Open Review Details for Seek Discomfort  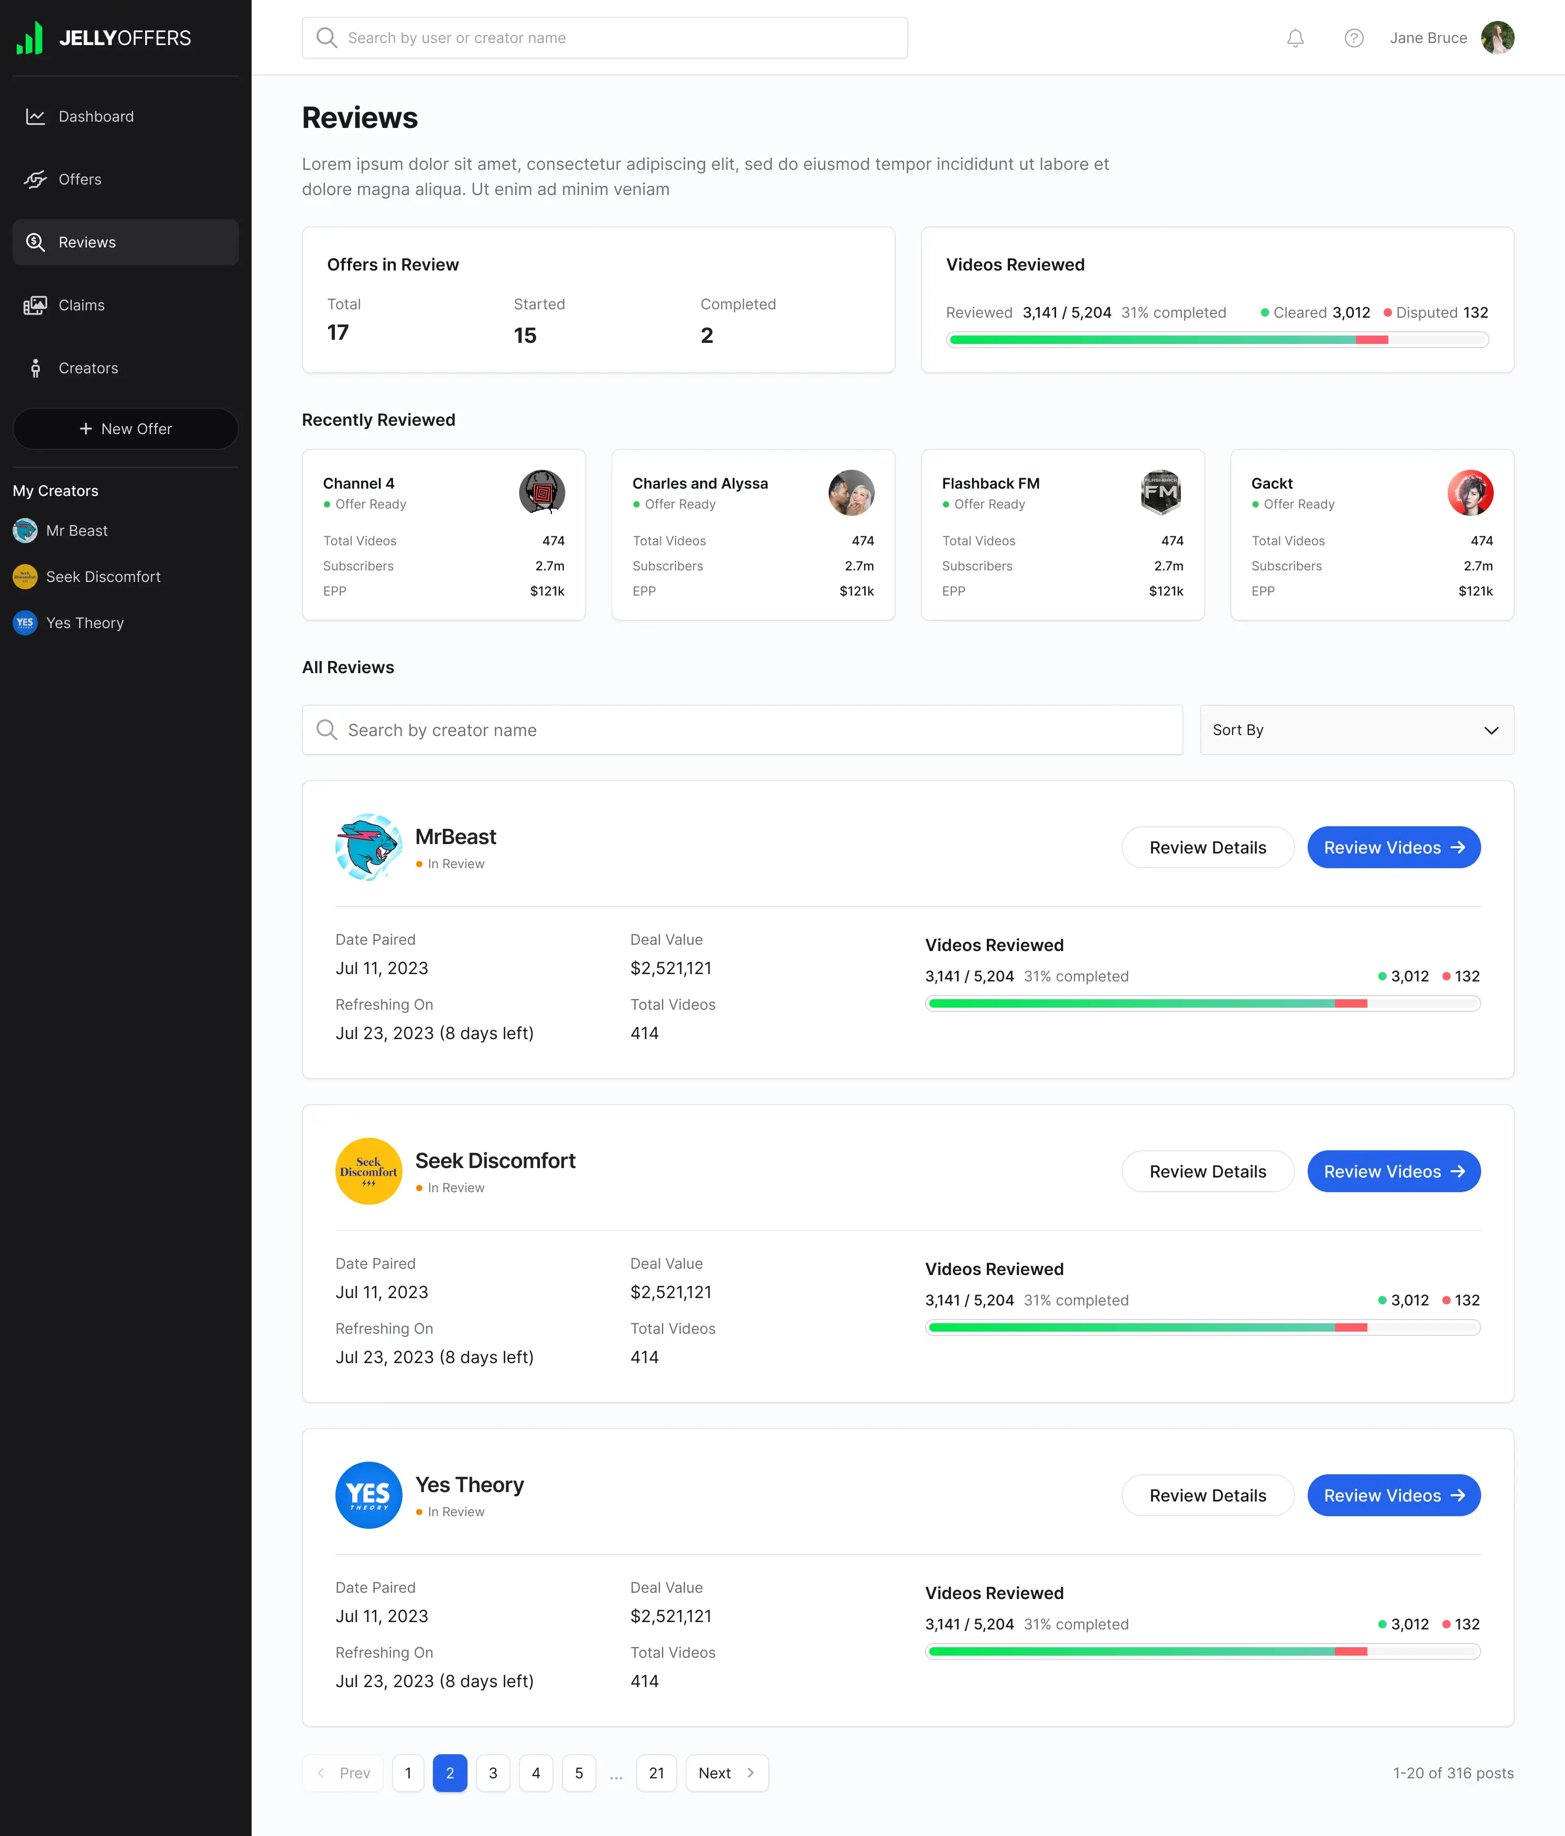coord(1208,1171)
